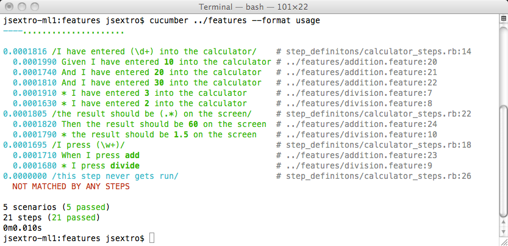Click the 'When I press add' step line
Viewport: 508px width, 246px height.
(x=101, y=156)
